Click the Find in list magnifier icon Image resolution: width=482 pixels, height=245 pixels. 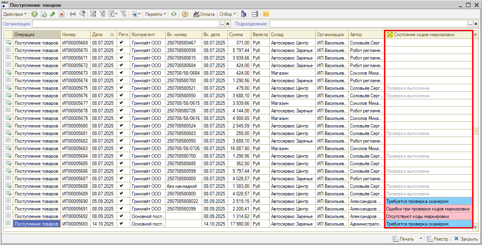coord(82,14)
